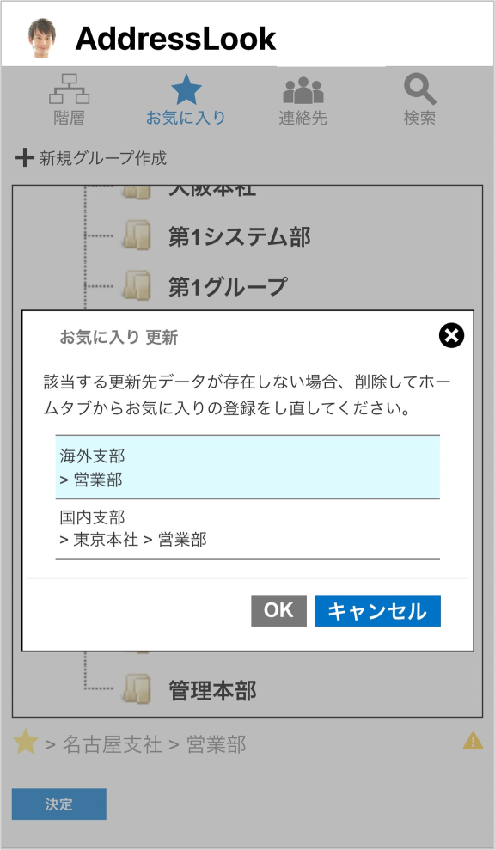Click the blue 決定 button
This screenshot has height=850, width=495.
(x=59, y=804)
